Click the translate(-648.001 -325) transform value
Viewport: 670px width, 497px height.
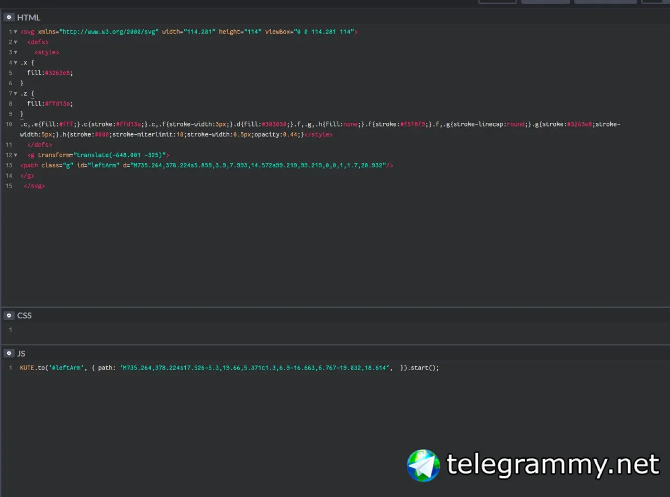coord(120,155)
